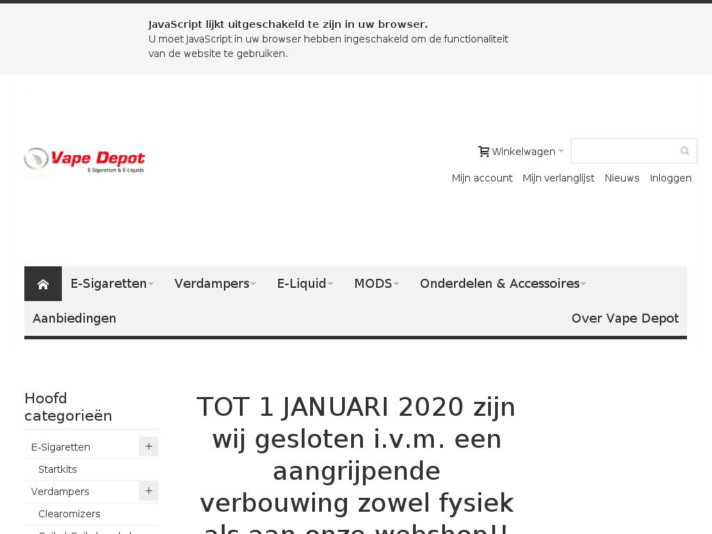Open Mijn verlanglijst link
This screenshot has width=712, height=534.
point(558,178)
